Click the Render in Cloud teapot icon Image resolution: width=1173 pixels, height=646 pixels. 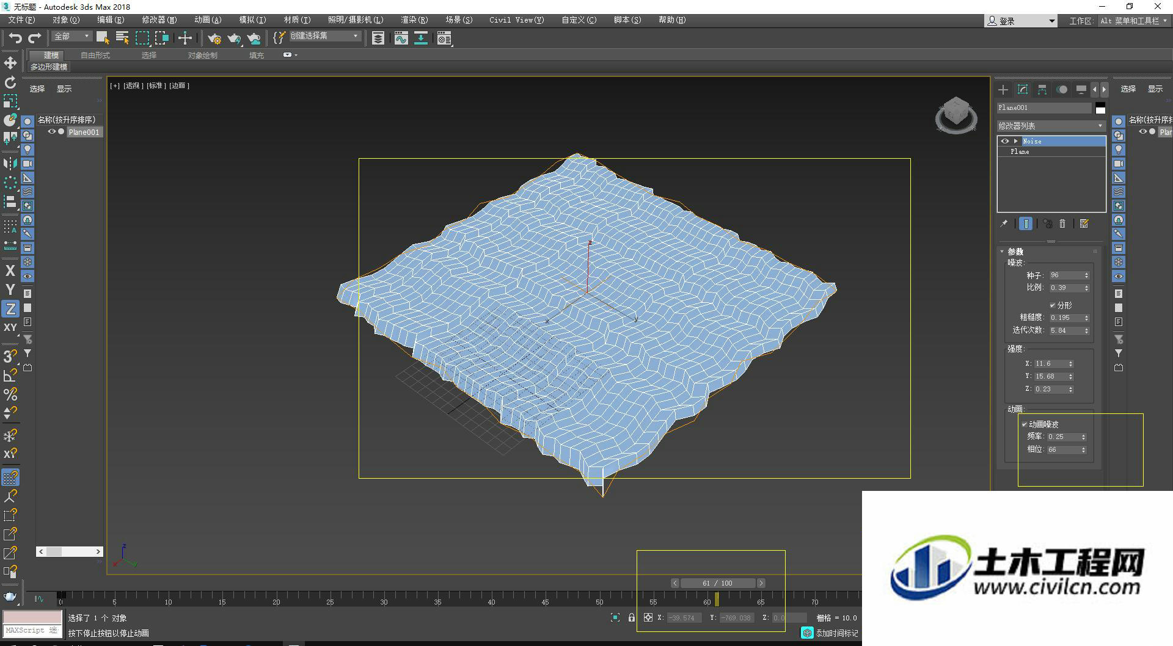pos(254,38)
